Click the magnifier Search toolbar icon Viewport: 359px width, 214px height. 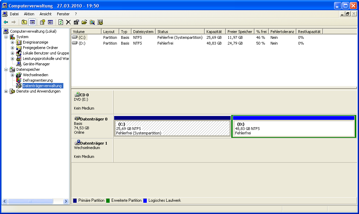pos(92,22)
